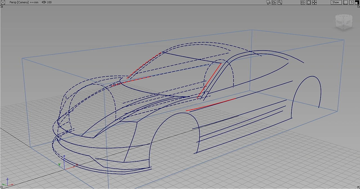Click the viewport number 3 button
The height and width of the screenshot is (189, 360).
pyautogui.click(x=352, y=2)
